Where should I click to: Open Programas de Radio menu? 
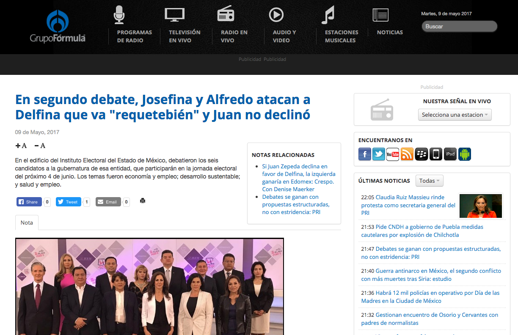[x=134, y=36]
